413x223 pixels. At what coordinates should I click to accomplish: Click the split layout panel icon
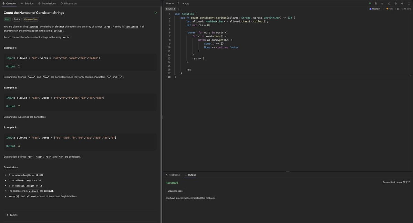pyautogui.click(x=396, y=3)
